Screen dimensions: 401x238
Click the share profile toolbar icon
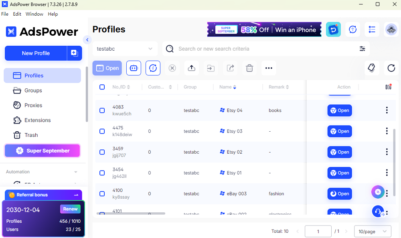[x=230, y=68]
